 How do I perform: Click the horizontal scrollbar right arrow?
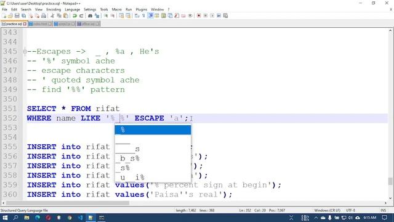pyautogui.click(x=385, y=203)
